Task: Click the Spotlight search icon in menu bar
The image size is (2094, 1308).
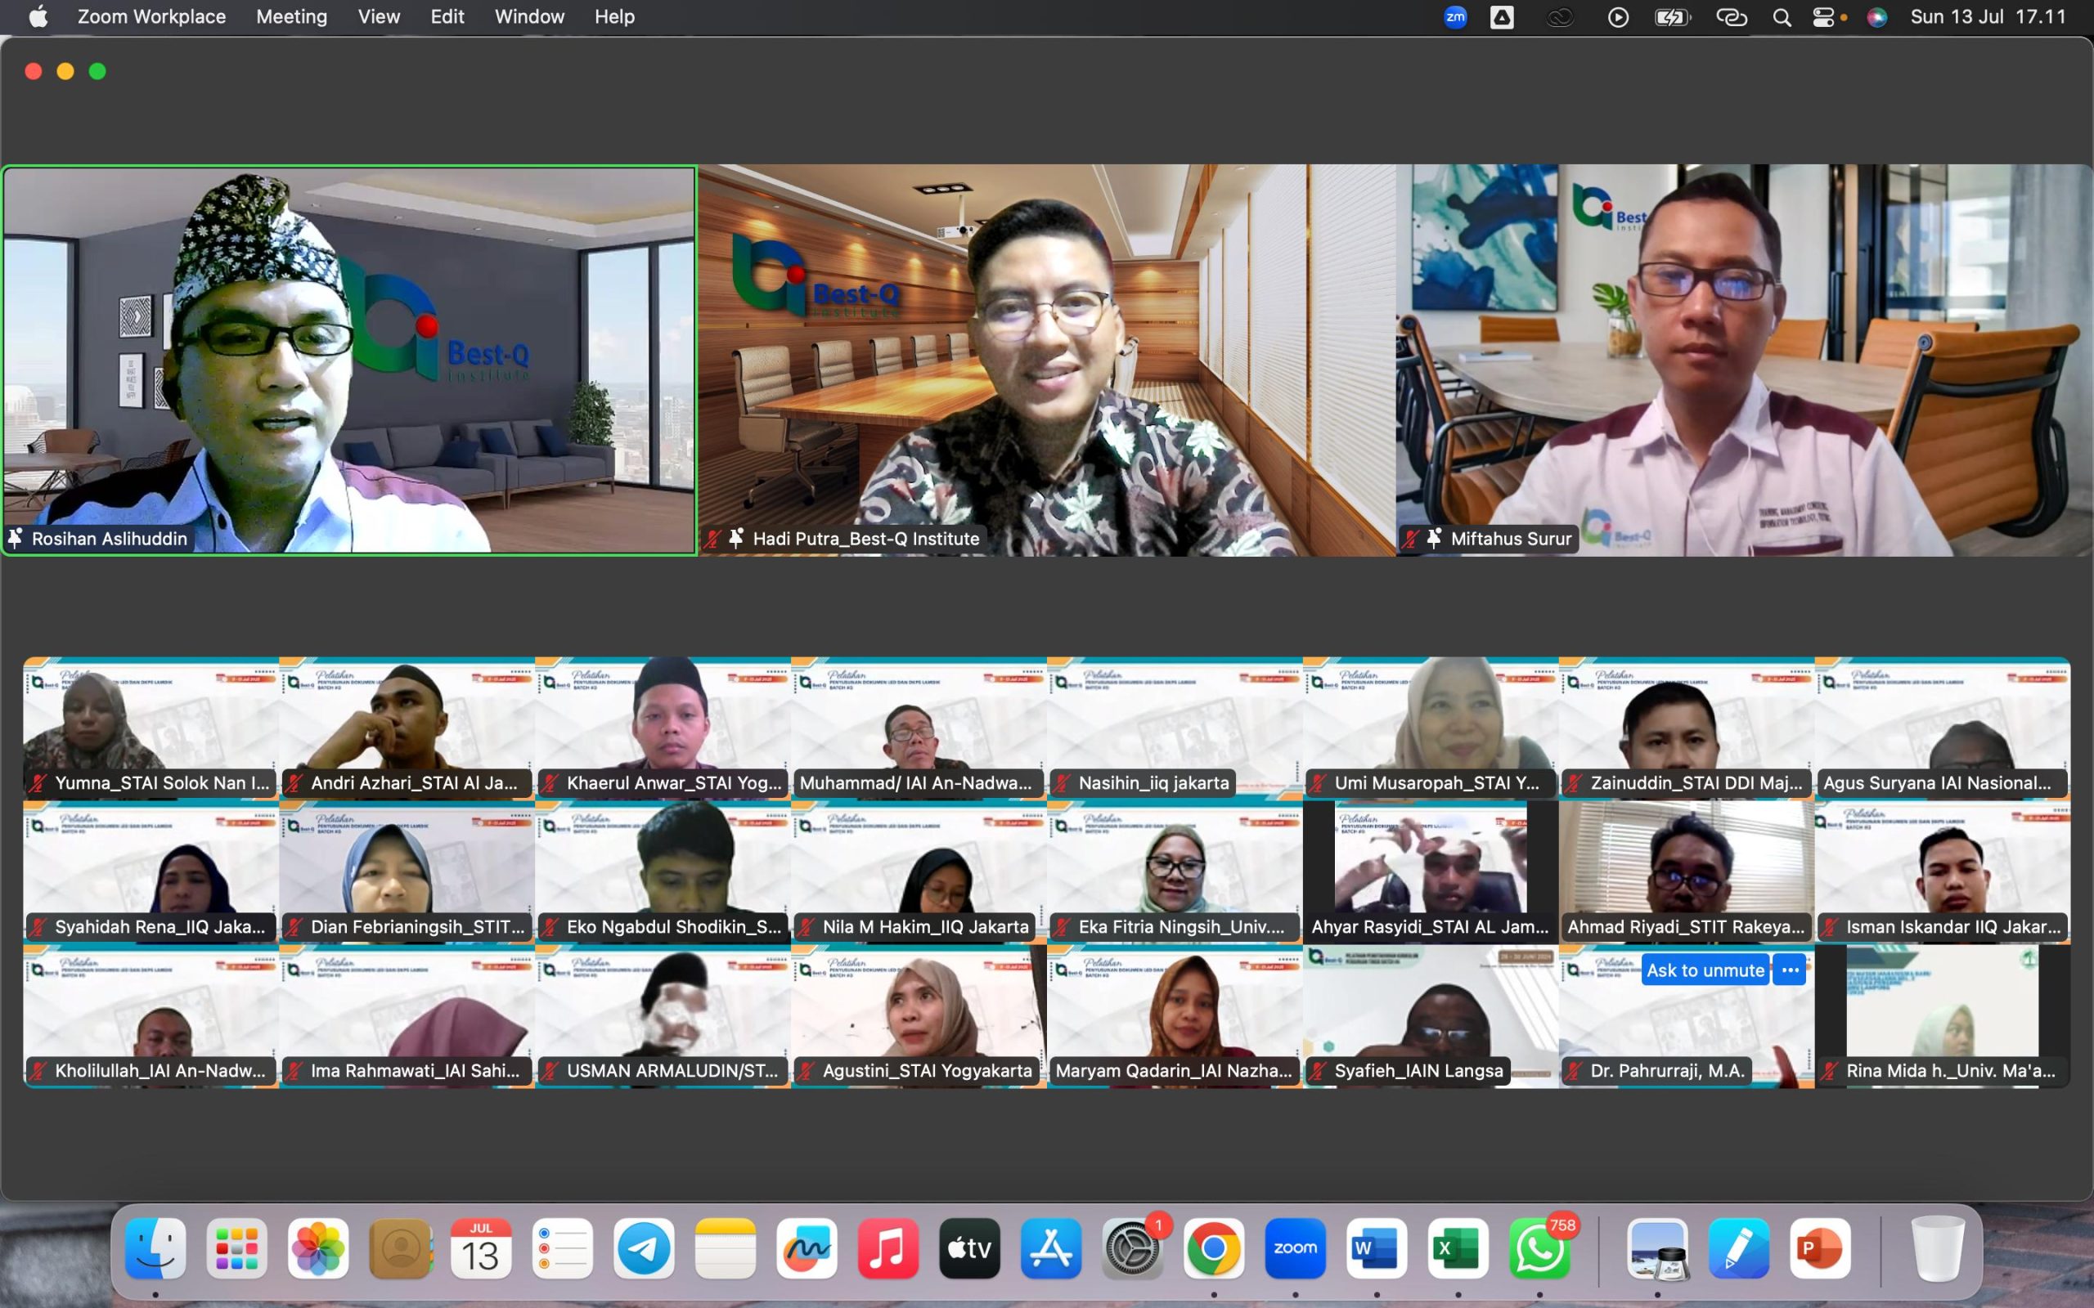Action: point(1781,17)
